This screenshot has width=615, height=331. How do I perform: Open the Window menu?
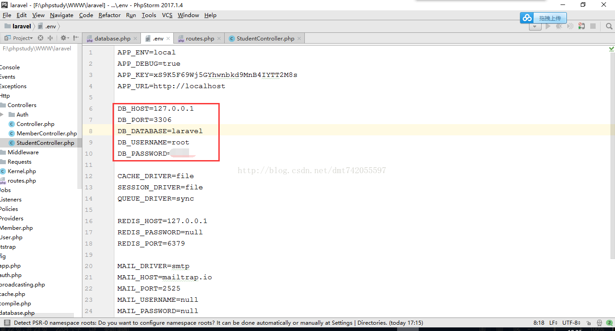[x=188, y=15]
